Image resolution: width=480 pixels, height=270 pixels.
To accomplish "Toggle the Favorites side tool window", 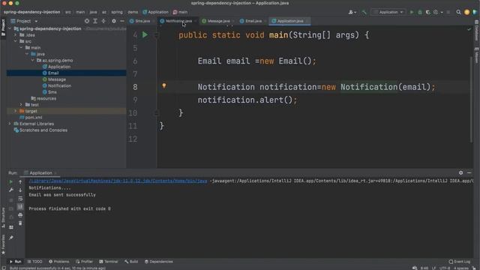I will pos(3,244).
